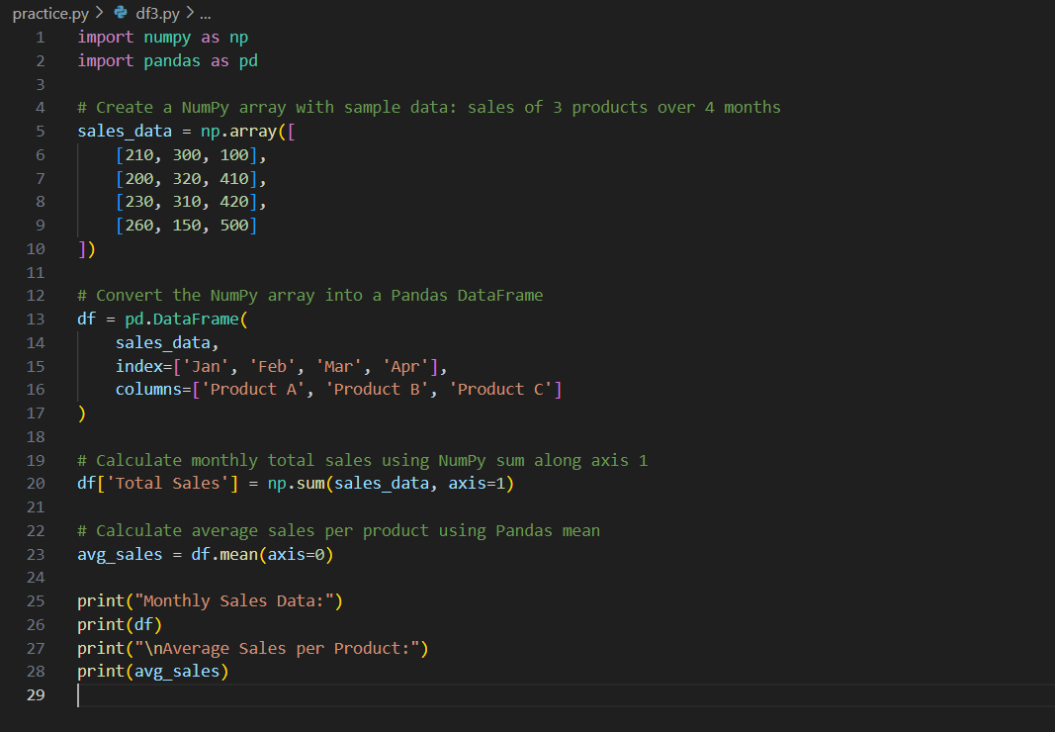
Task: Click 'pandas' in the second import line
Action: [x=172, y=61]
